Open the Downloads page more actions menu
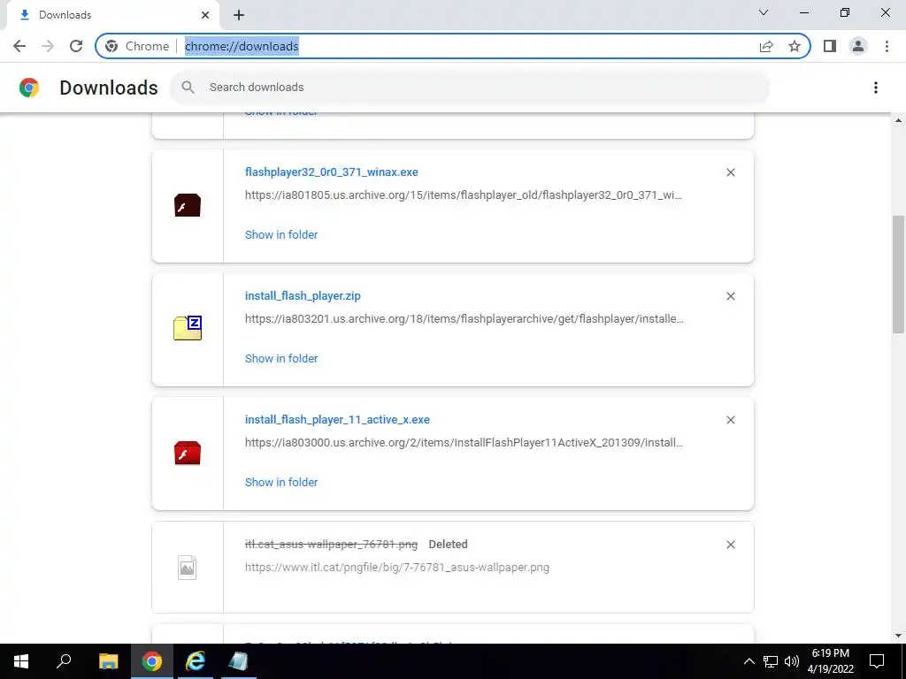This screenshot has height=679, width=906. (876, 88)
